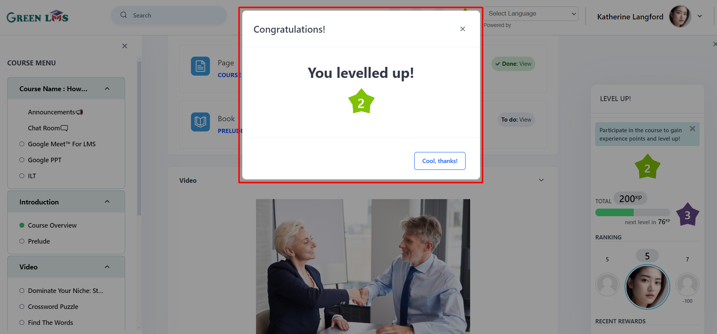Click Katherine Langford's profile avatar
The image size is (717, 334).
680,16
